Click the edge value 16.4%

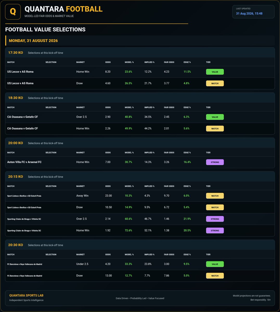pyautogui.click(x=187, y=162)
